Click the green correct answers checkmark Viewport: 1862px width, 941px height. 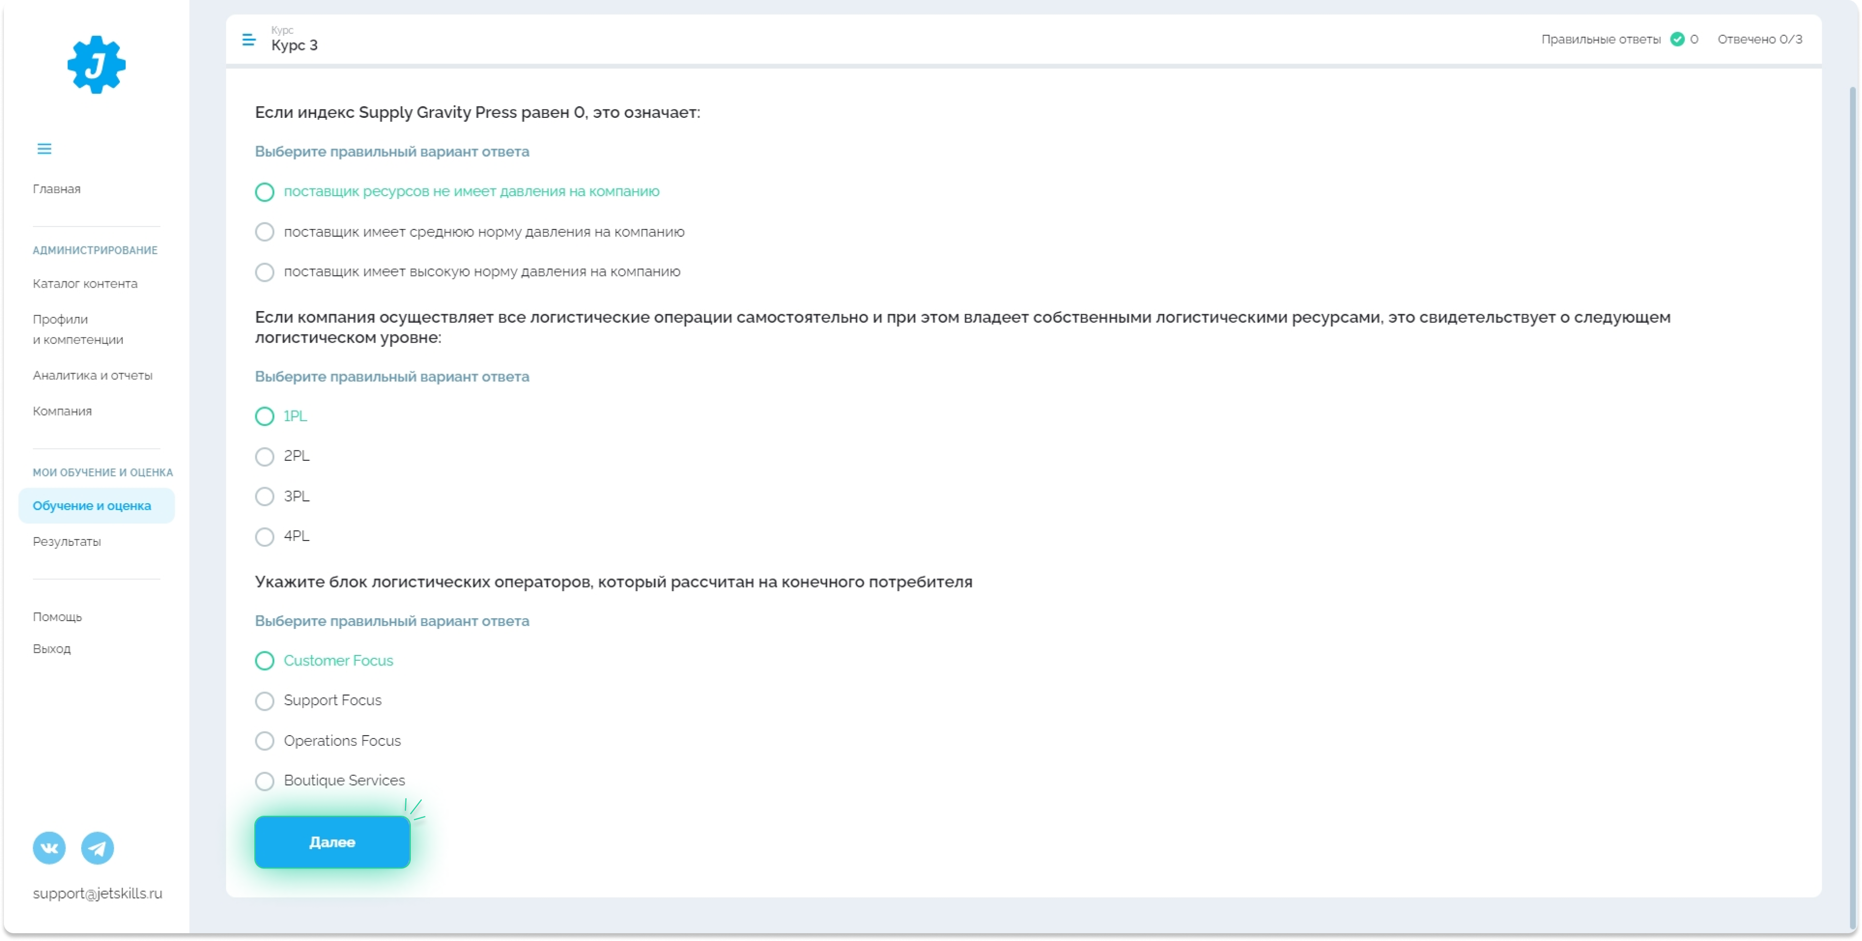point(1677,39)
